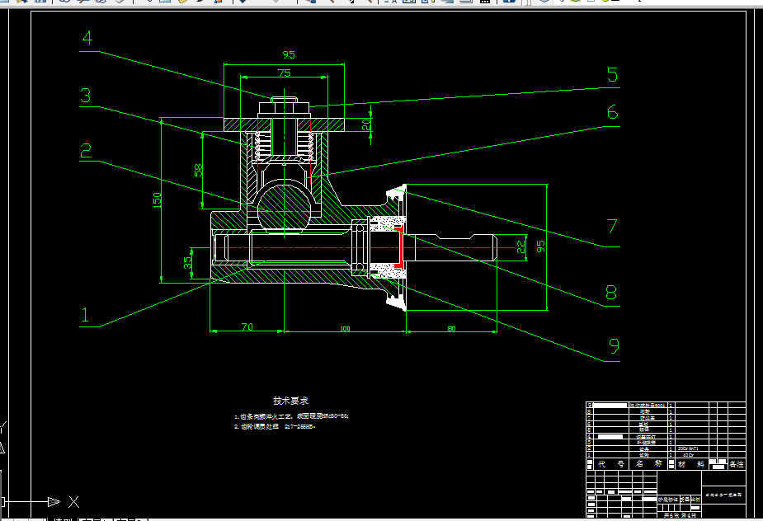Select balloon number 8 callout label
Screen dimensions: 763x521
pos(611,293)
